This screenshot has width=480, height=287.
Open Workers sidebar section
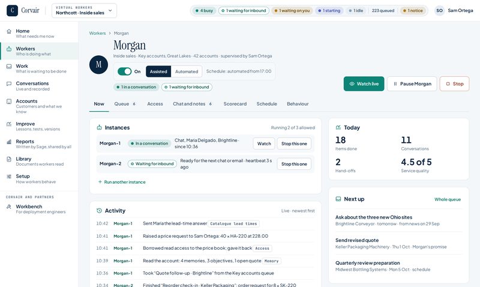tap(39, 51)
